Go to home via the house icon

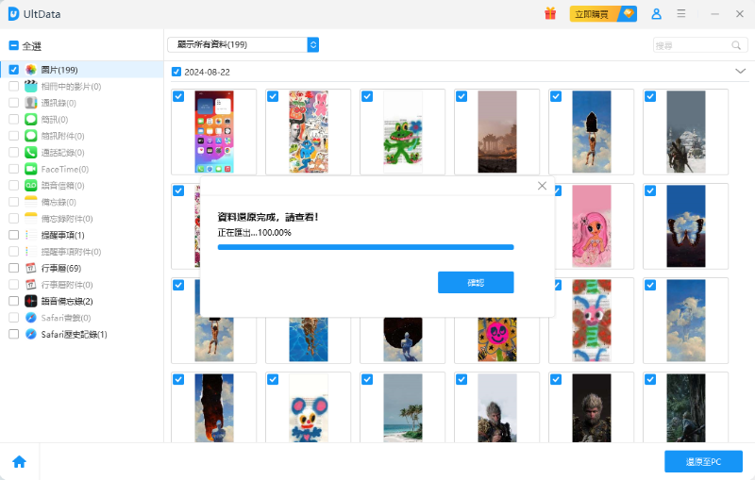tap(19, 461)
